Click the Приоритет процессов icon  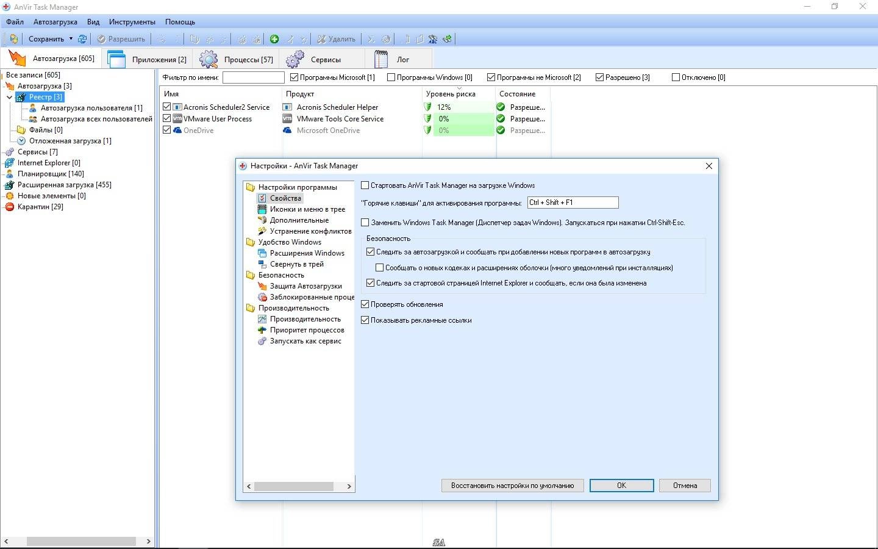tap(262, 330)
